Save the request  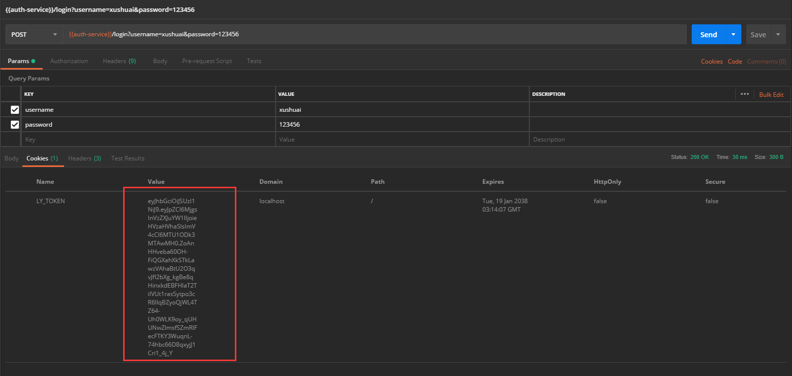tap(758, 35)
